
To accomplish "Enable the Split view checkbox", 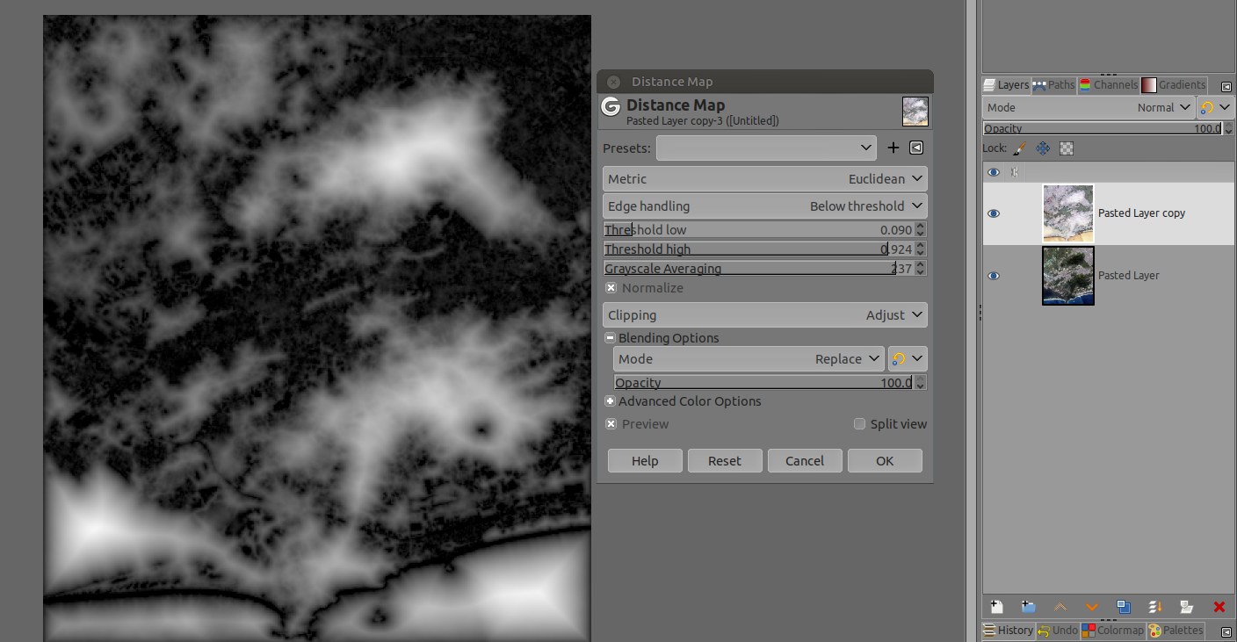I will click(859, 424).
